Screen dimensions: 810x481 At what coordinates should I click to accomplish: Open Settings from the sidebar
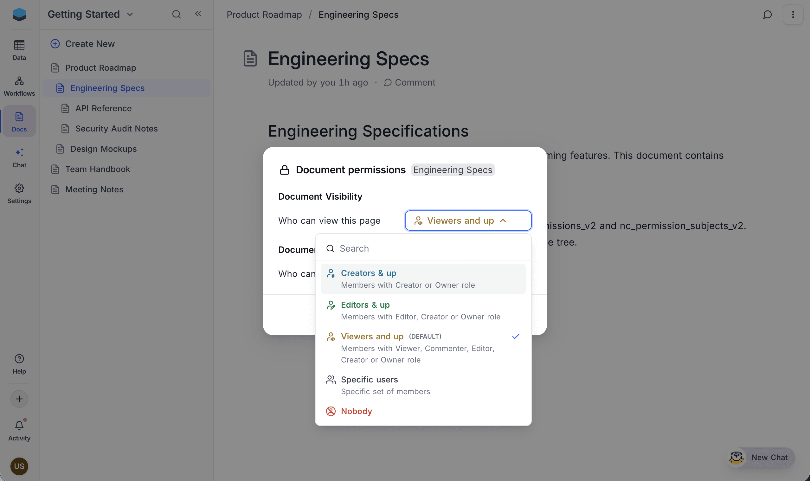click(x=19, y=194)
